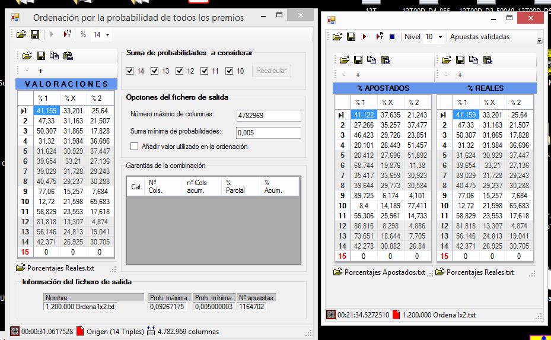Click the % icon in Ordenación toolbar

click(x=83, y=34)
